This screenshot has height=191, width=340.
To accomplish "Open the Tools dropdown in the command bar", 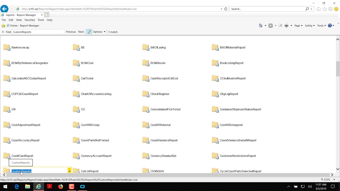I will pos(322,26).
